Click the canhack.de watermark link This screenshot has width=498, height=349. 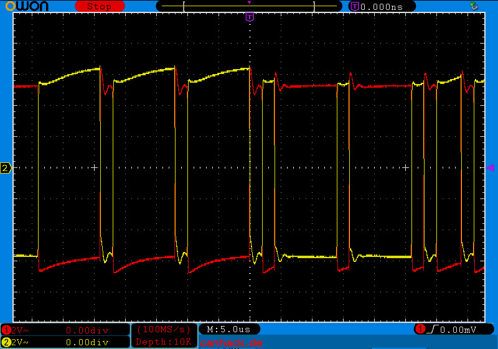[x=231, y=343]
